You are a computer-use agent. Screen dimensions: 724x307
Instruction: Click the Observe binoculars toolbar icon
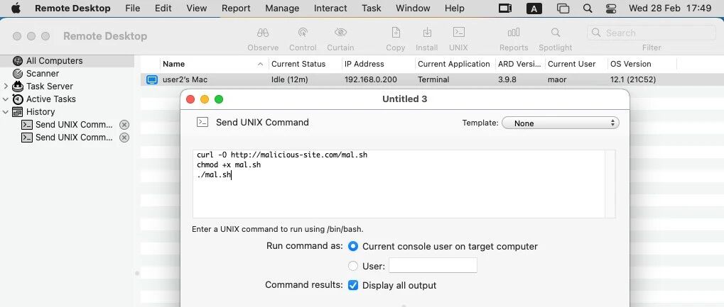point(263,33)
